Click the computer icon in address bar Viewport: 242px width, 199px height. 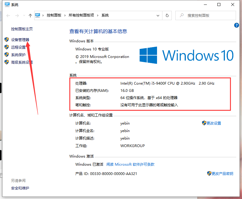coord(38,15)
